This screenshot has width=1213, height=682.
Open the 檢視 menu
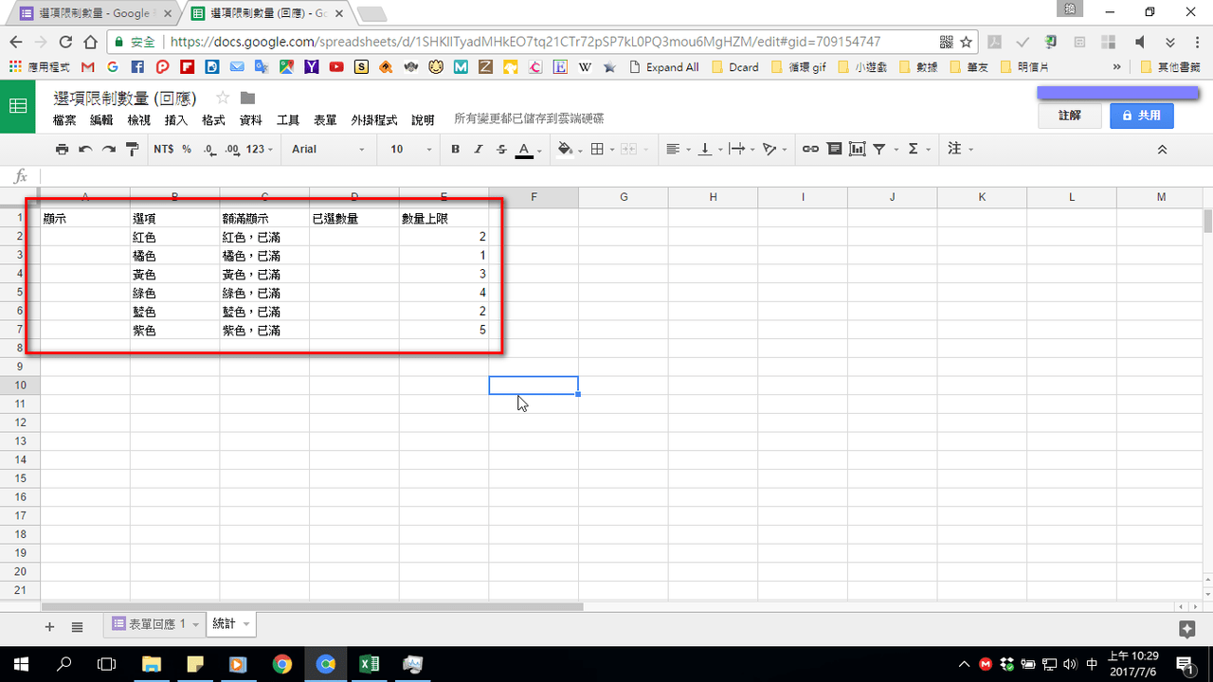point(139,120)
